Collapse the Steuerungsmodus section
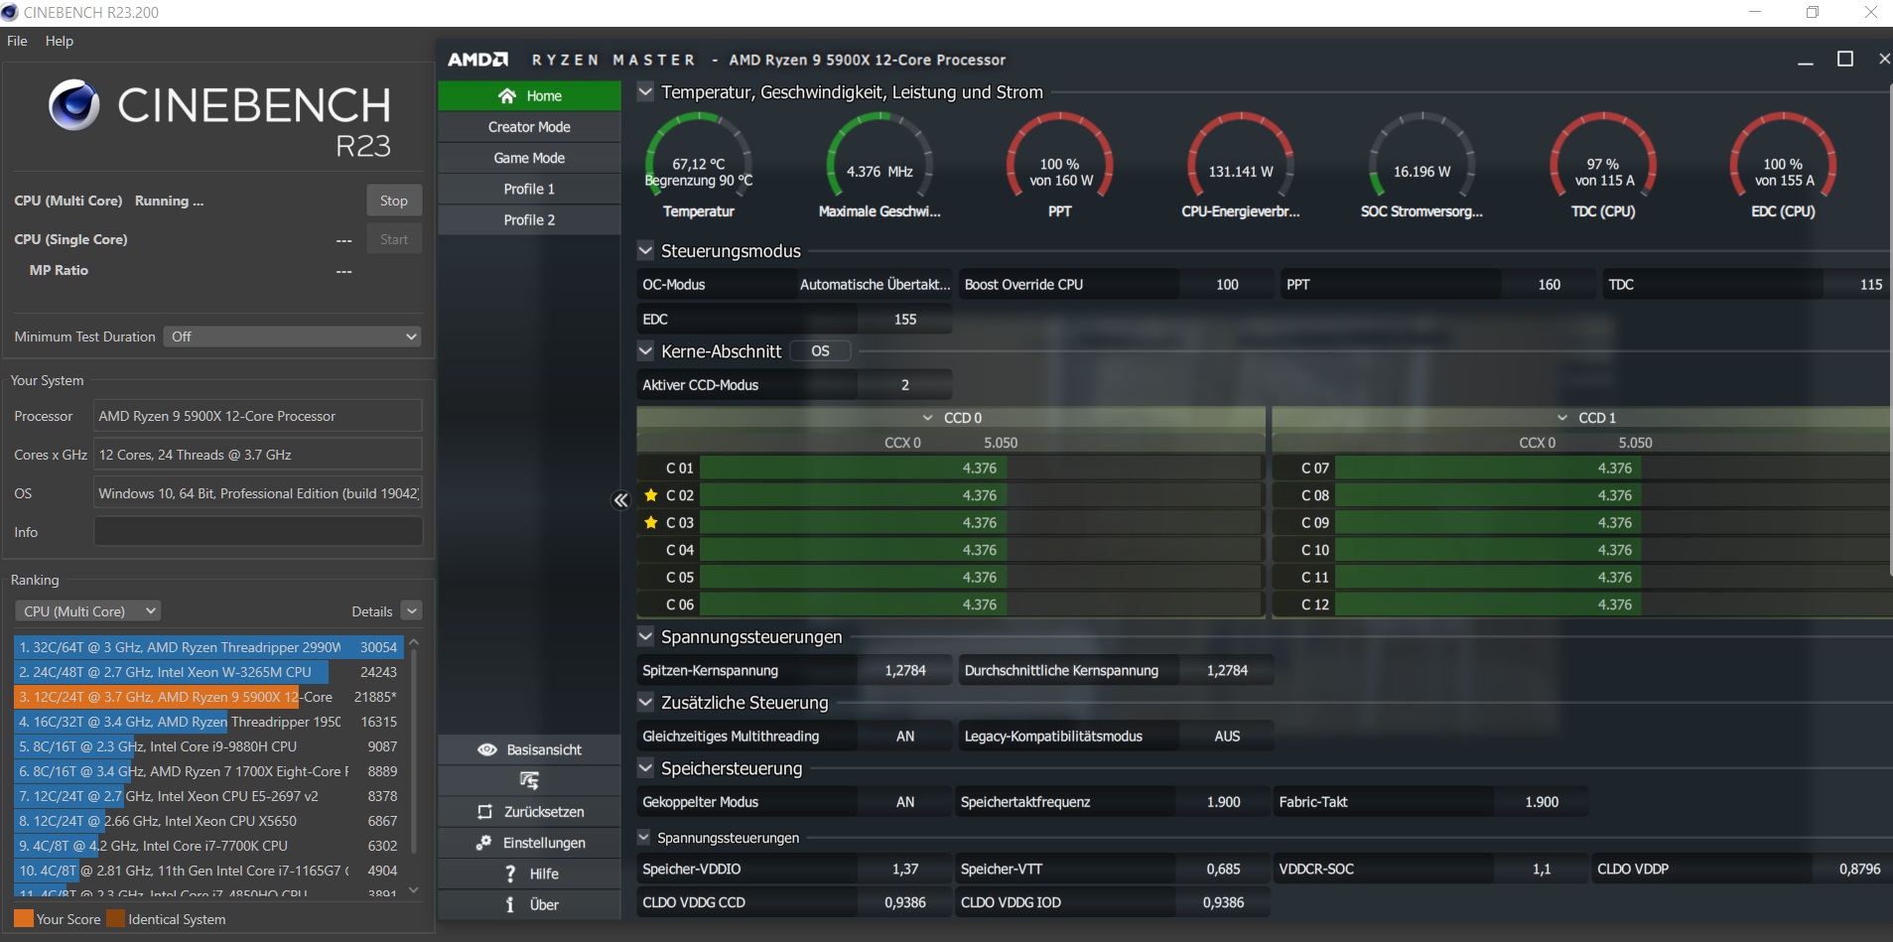The height and width of the screenshot is (942, 1893). click(645, 250)
